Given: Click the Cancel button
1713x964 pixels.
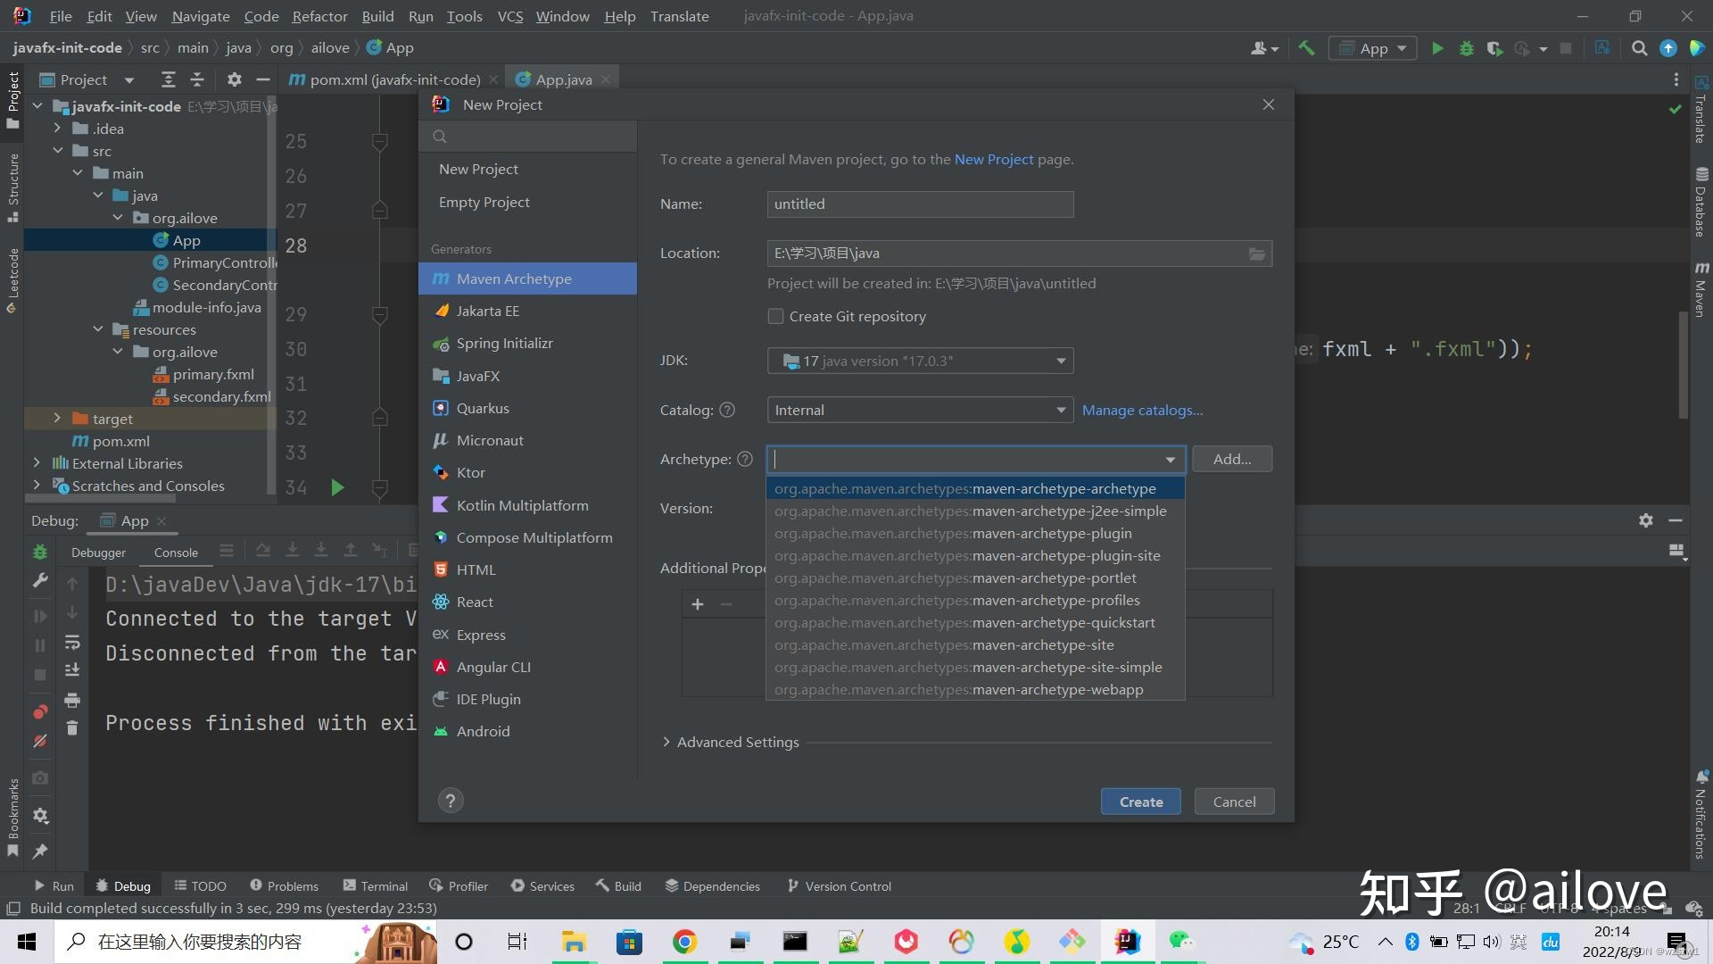Looking at the screenshot, I should tap(1234, 802).
